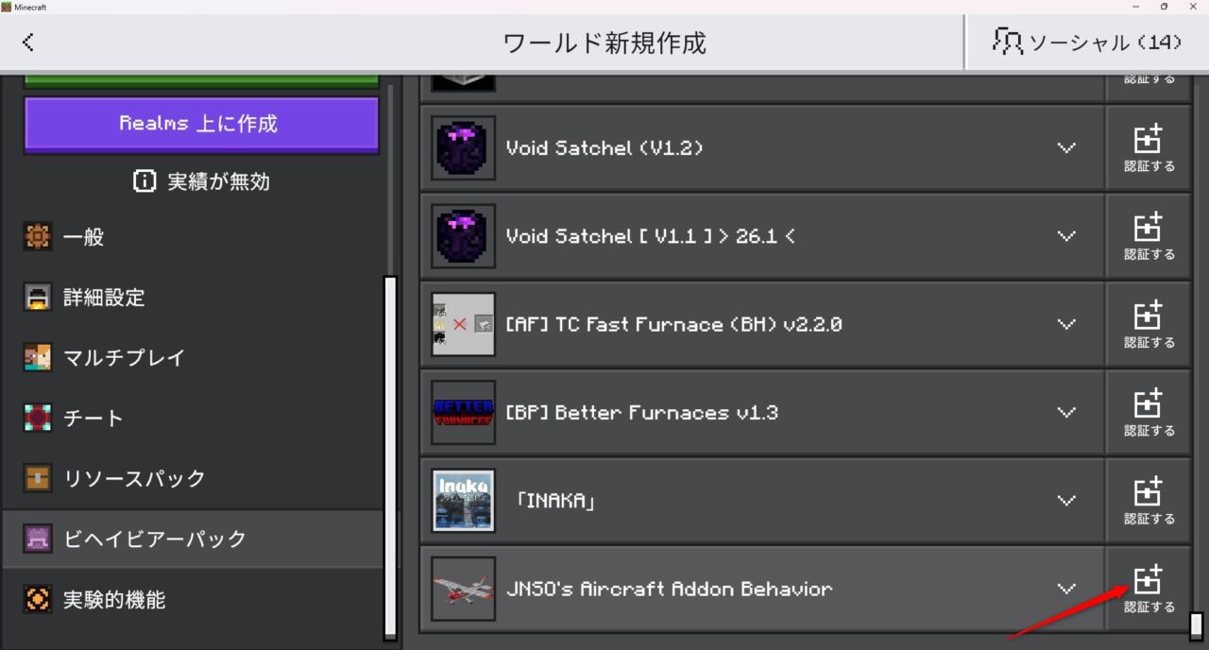
Task: Click the ビヘイビアーパック purple icon
Action: click(x=38, y=539)
